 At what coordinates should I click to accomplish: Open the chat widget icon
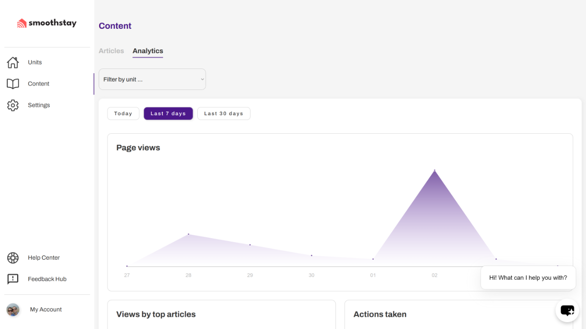pyautogui.click(x=567, y=310)
